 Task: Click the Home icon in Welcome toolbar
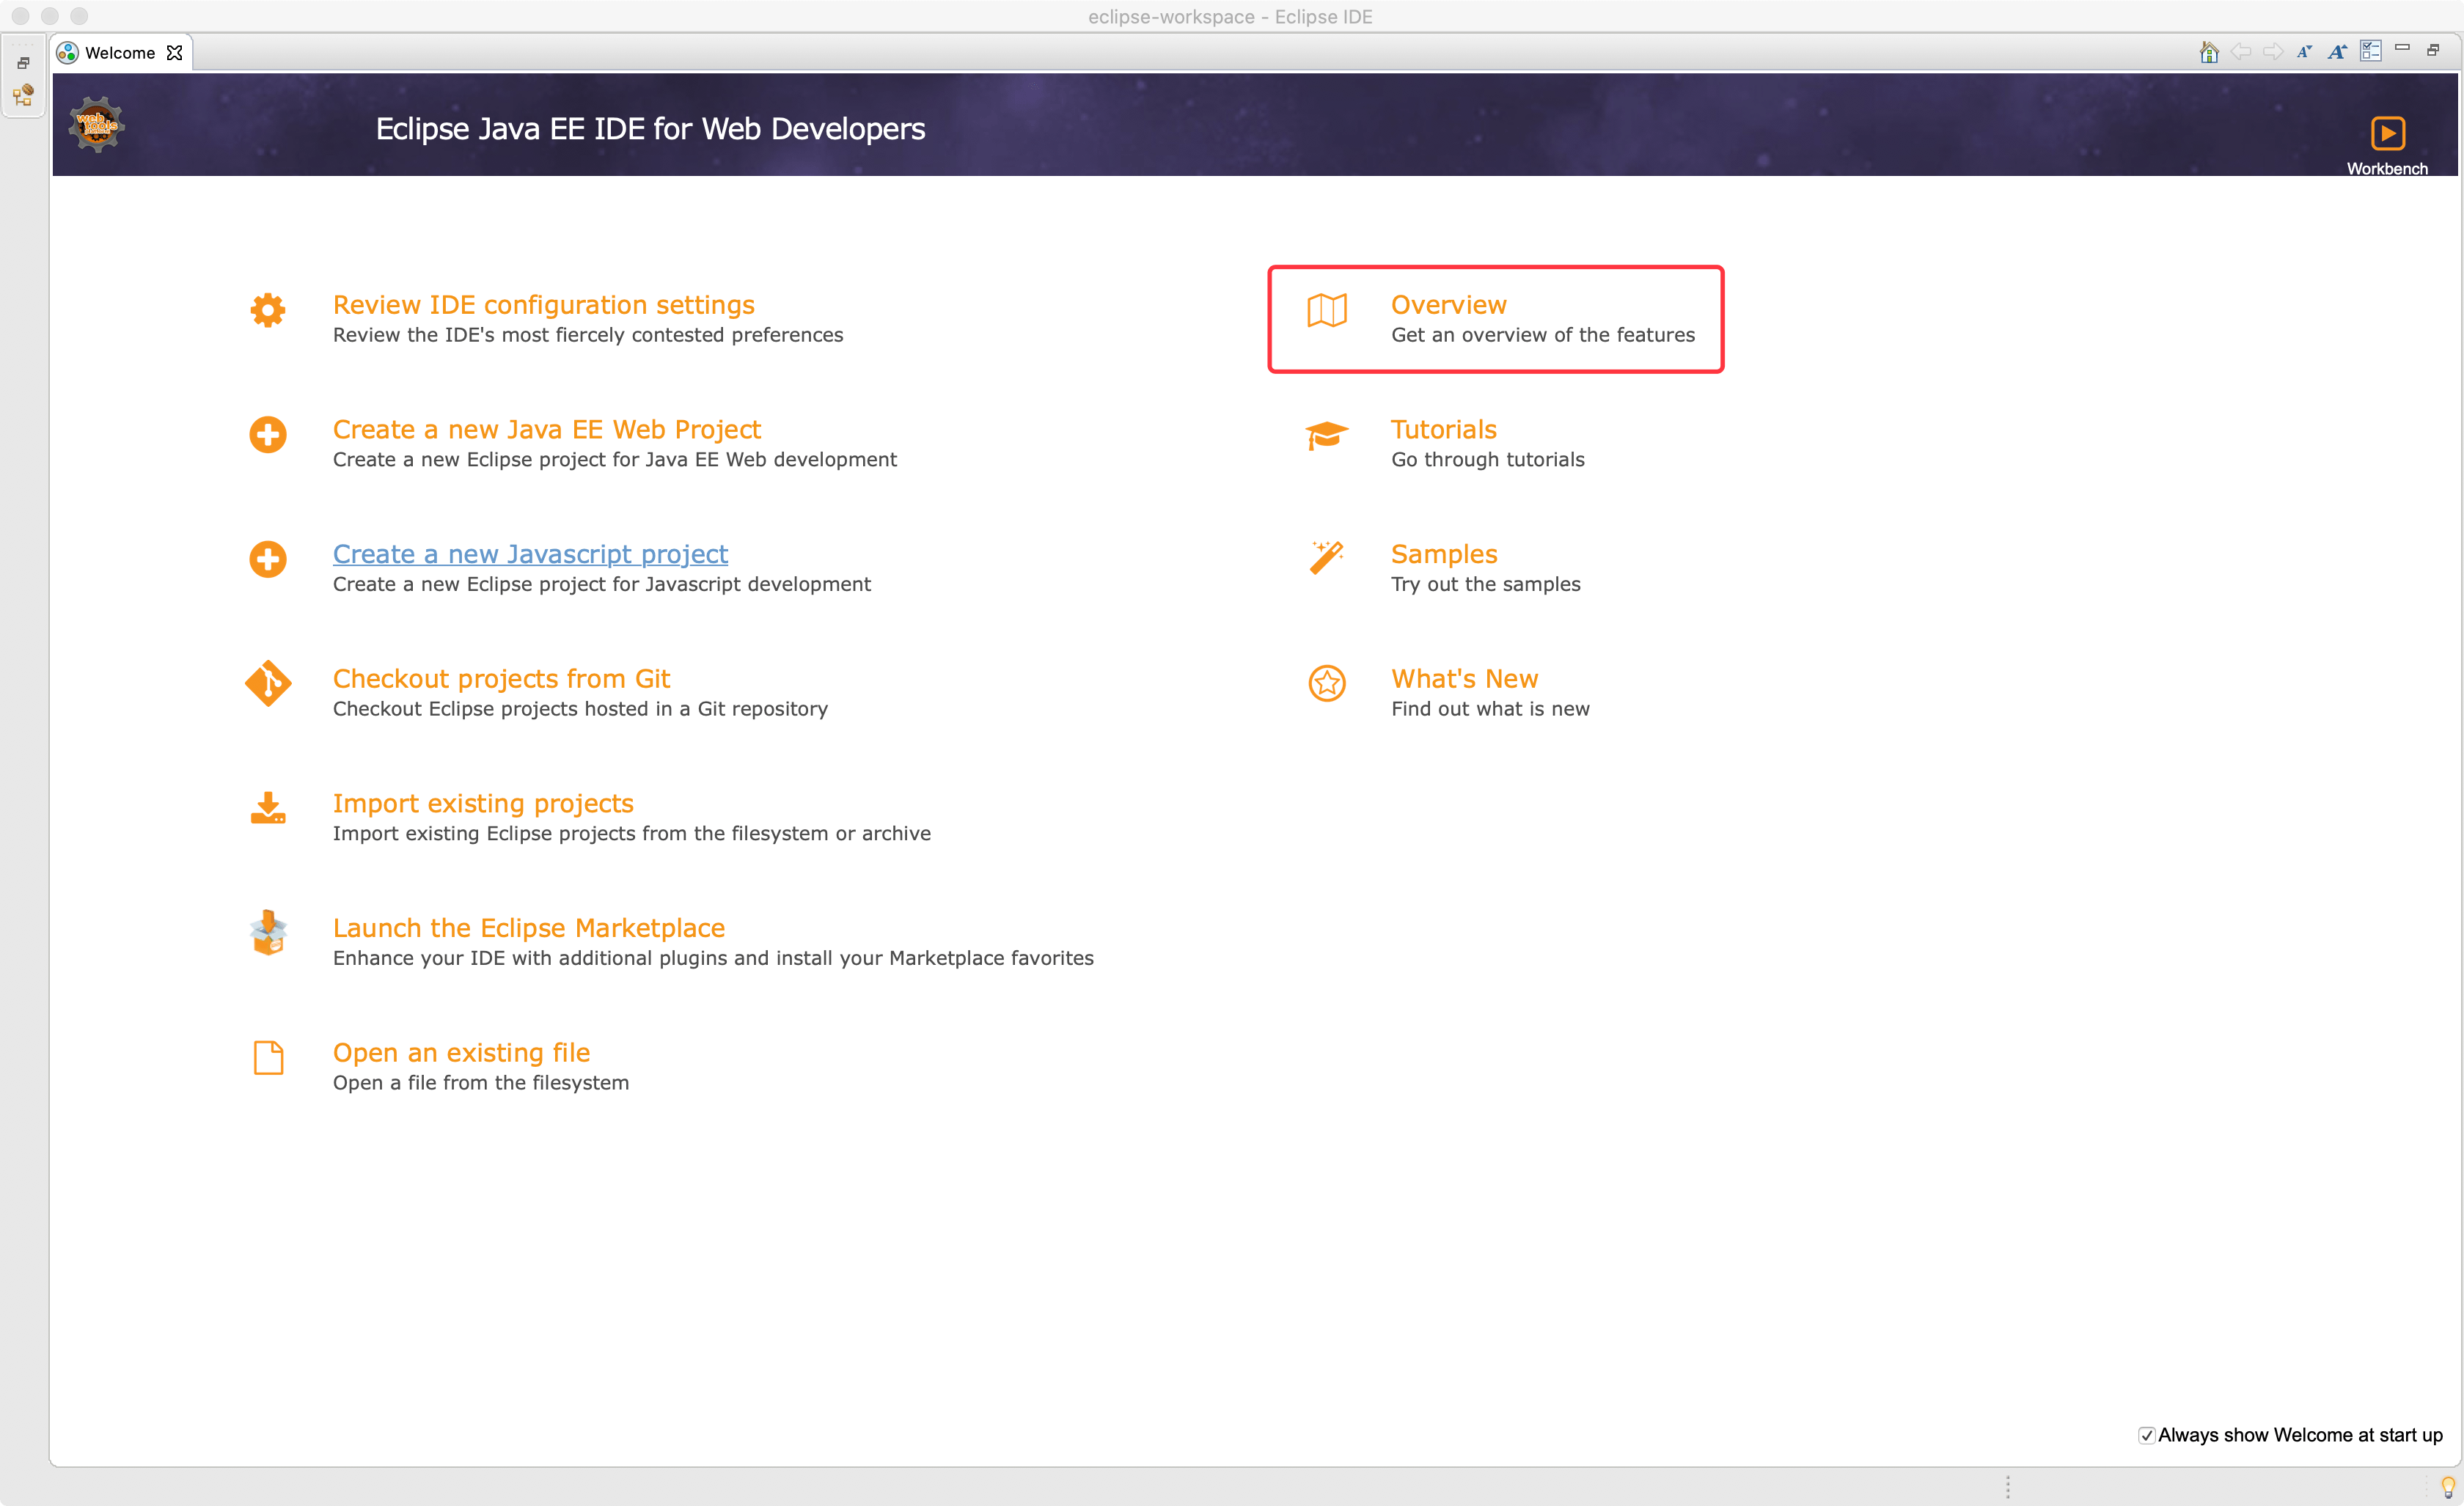(x=2209, y=52)
